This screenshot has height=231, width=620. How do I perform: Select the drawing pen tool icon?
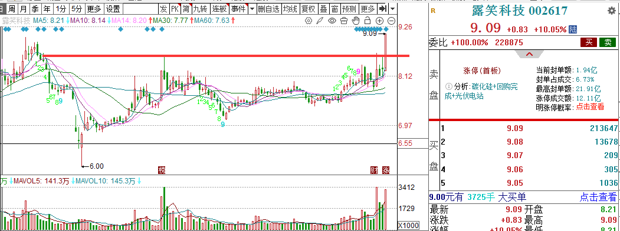point(320,21)
